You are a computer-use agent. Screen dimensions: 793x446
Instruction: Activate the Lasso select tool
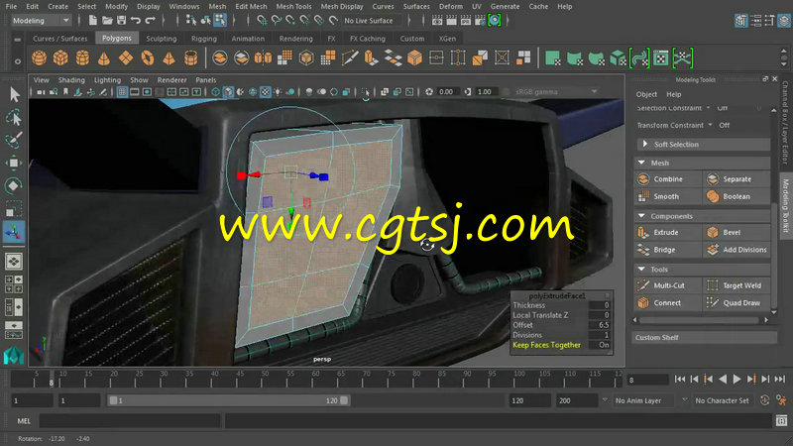point(14,117)
